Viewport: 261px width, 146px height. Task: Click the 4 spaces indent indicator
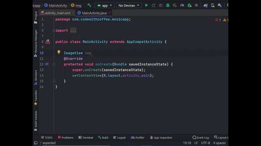(219, 143)
